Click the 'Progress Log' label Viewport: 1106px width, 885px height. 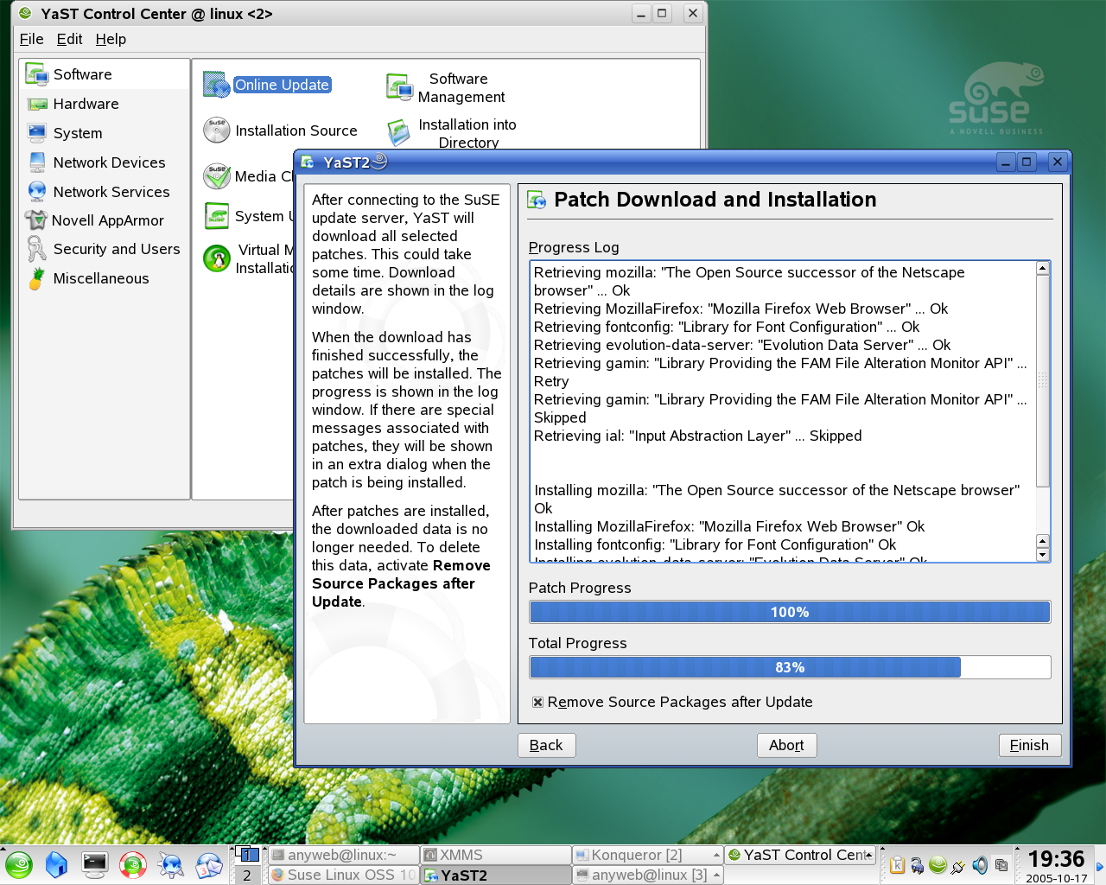pyautogui.click(x=574, y=247)
